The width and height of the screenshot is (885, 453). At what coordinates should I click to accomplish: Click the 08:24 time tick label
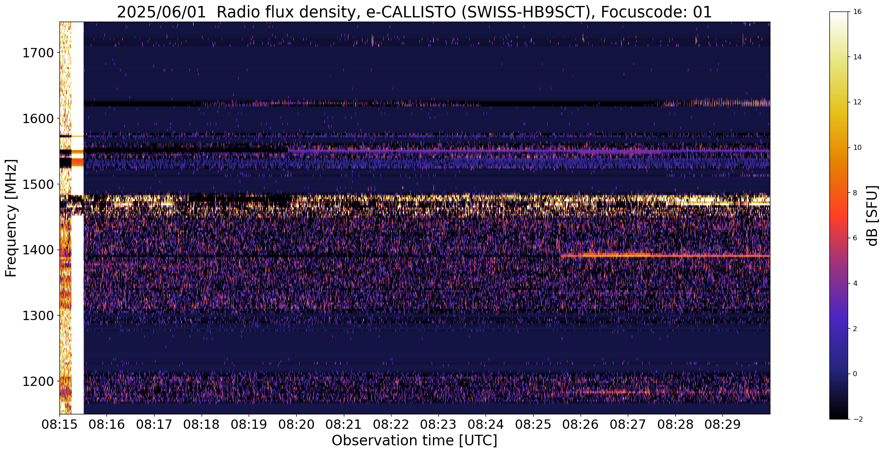point(486,425)
